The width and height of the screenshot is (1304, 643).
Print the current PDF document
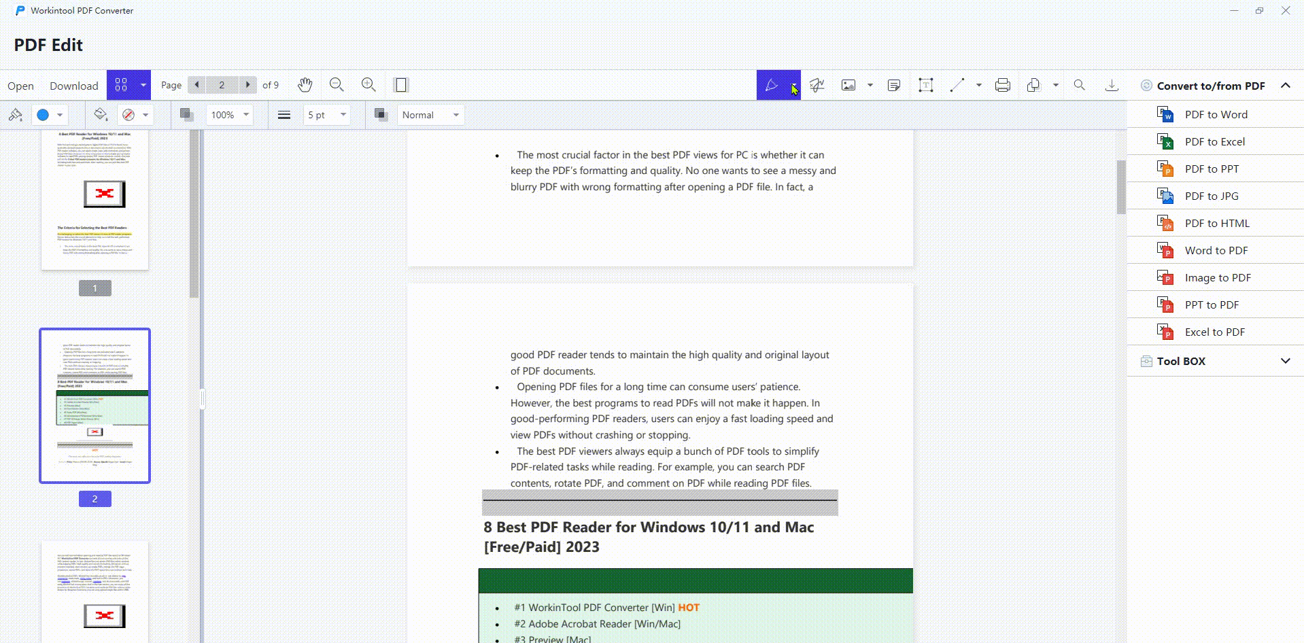[x=1002, y=85]
